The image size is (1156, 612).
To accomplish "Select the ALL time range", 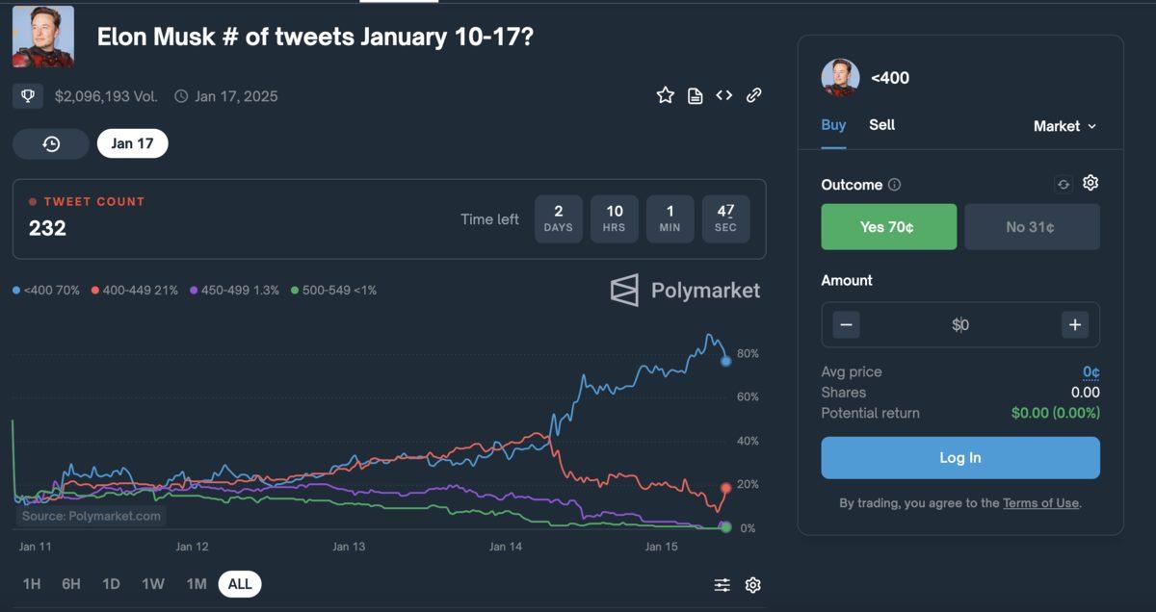I will 240,584.
